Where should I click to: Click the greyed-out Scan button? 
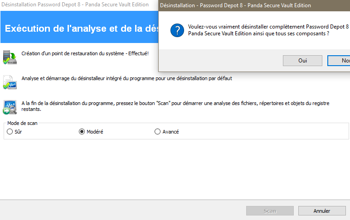coord(270,211)
